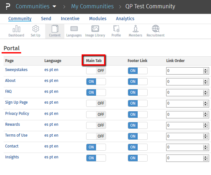
Task: Open the Incentive tab
Action: [x=70, y=19]
